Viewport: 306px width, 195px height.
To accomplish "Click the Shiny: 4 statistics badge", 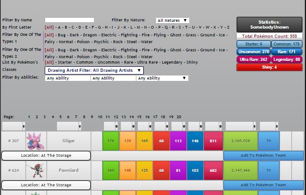I will point(269,67).
